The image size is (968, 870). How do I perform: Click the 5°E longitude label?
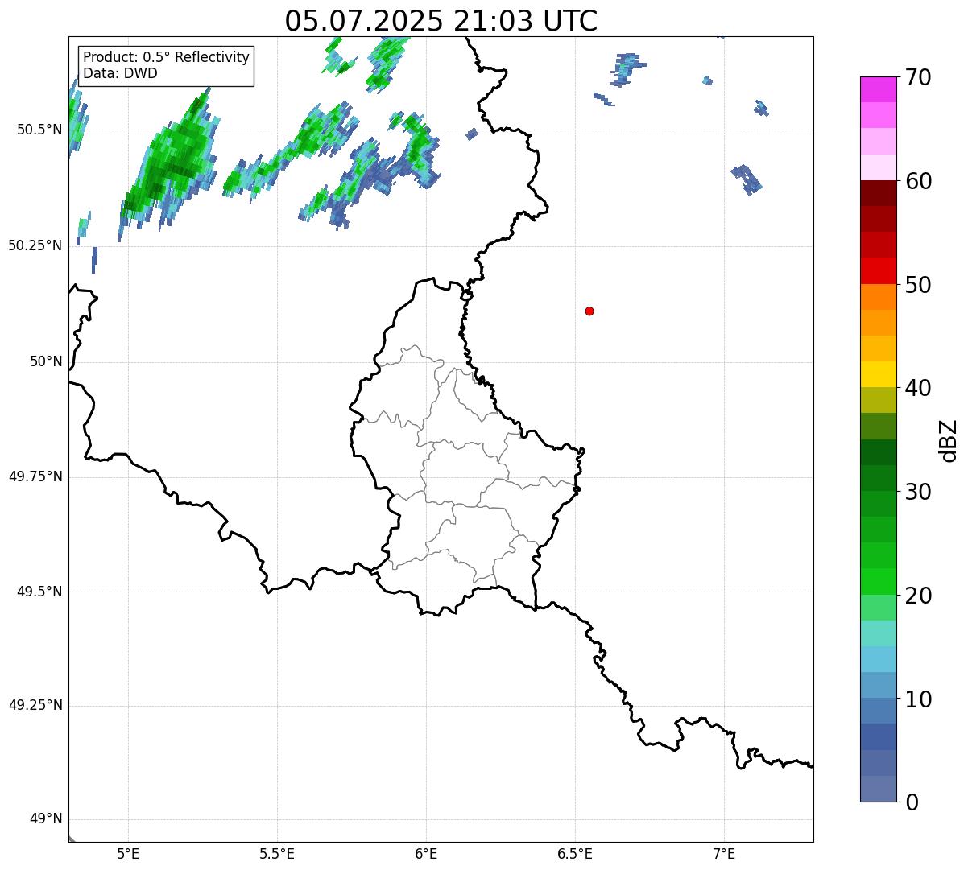click(128, 854)
